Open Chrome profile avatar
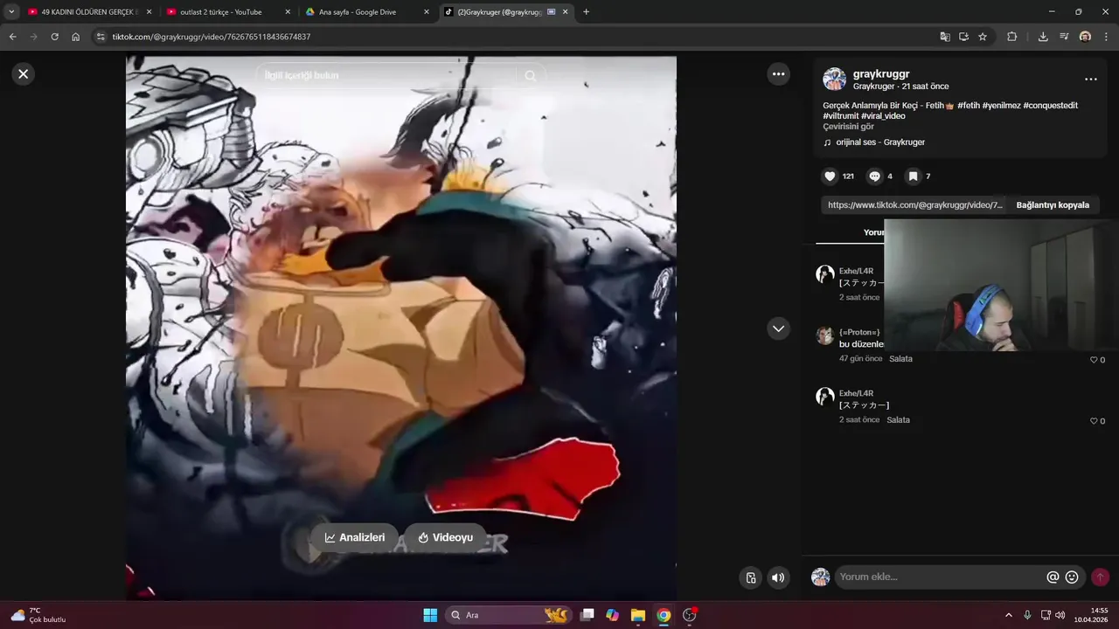This screenshot has width=1119, height=629. click(1085, 37)
